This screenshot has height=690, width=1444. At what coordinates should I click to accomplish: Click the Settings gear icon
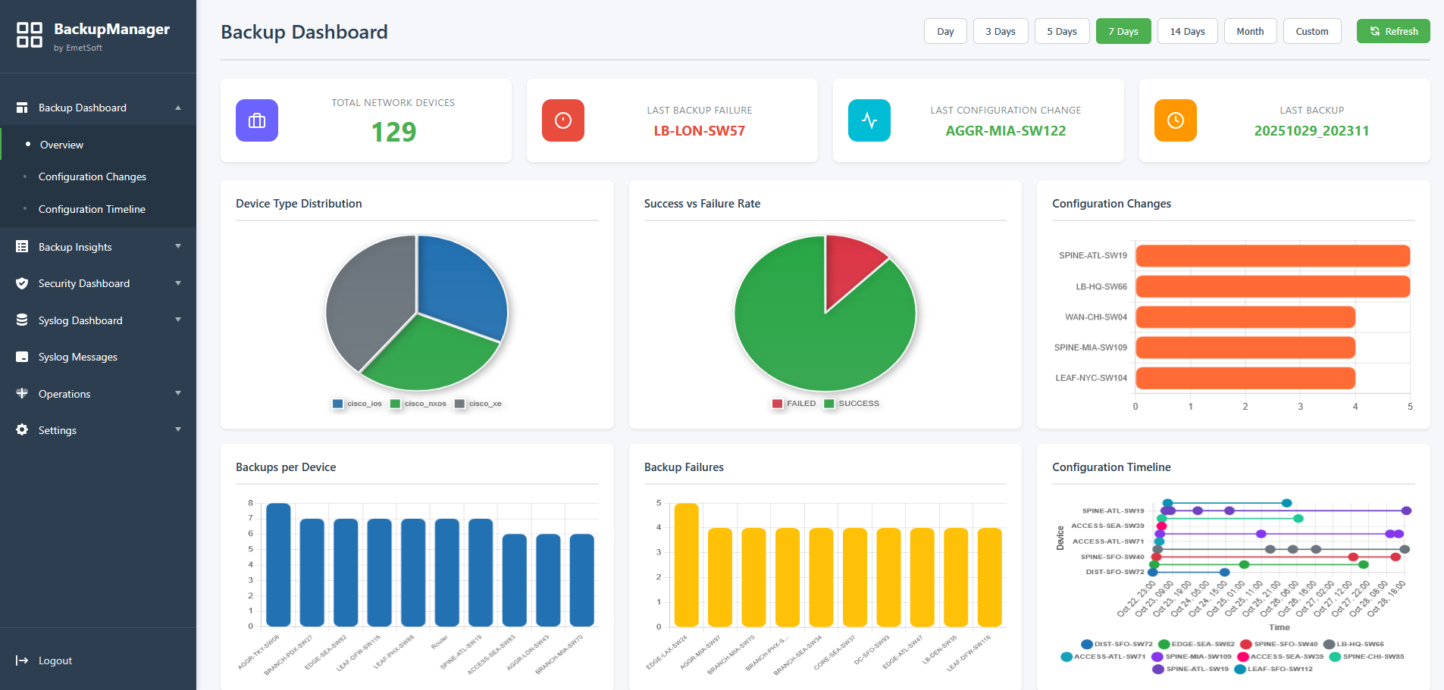(x=22, y=430)
